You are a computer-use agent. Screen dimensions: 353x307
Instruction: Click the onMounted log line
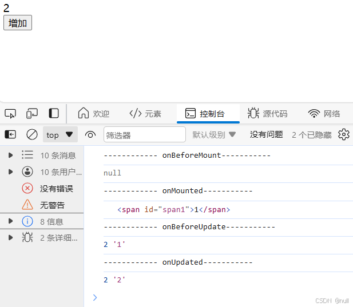(178, 191)
